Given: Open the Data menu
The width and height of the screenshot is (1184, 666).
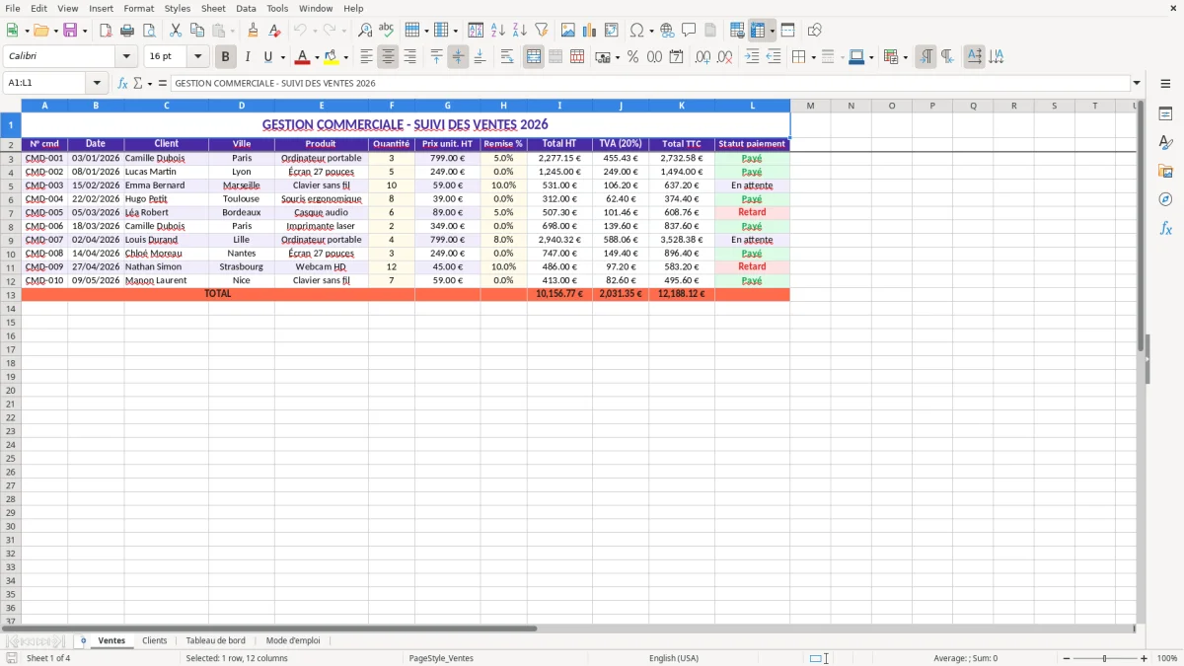Looking at the screenshot, I should (246, 8).
